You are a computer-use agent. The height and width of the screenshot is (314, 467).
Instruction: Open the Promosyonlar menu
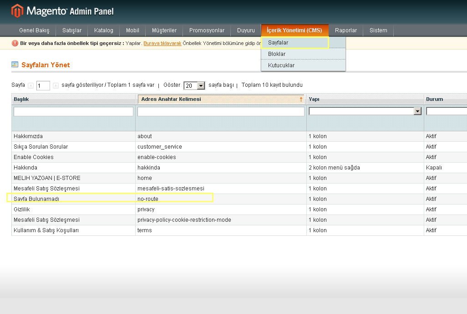tap(207, 30)
